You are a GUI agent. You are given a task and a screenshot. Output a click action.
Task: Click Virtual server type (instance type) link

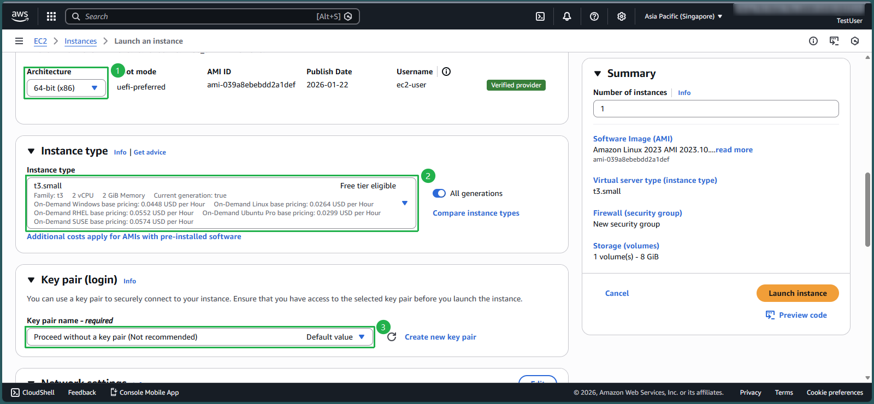655,180
